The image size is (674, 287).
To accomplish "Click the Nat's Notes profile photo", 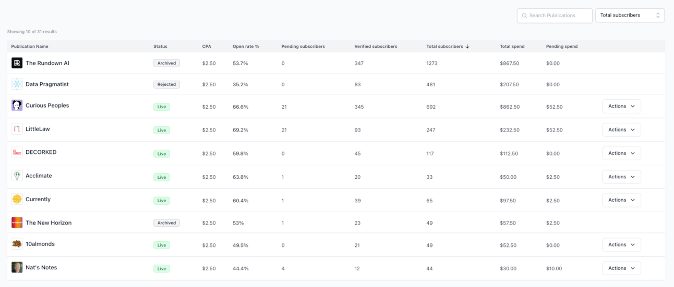I will 17,267.
